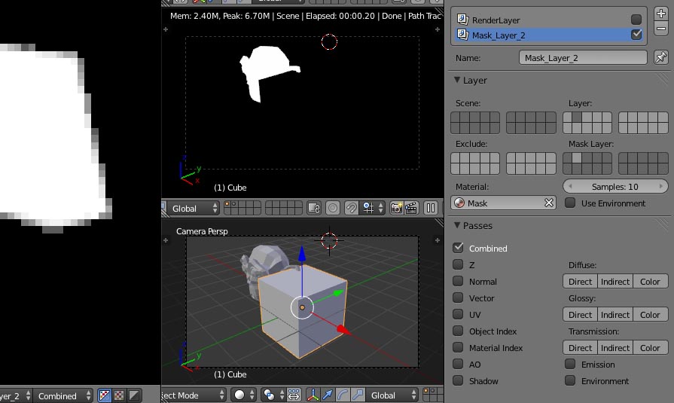Click the lock camera to layers icon

pyautogui.click(x=314, y=209)
